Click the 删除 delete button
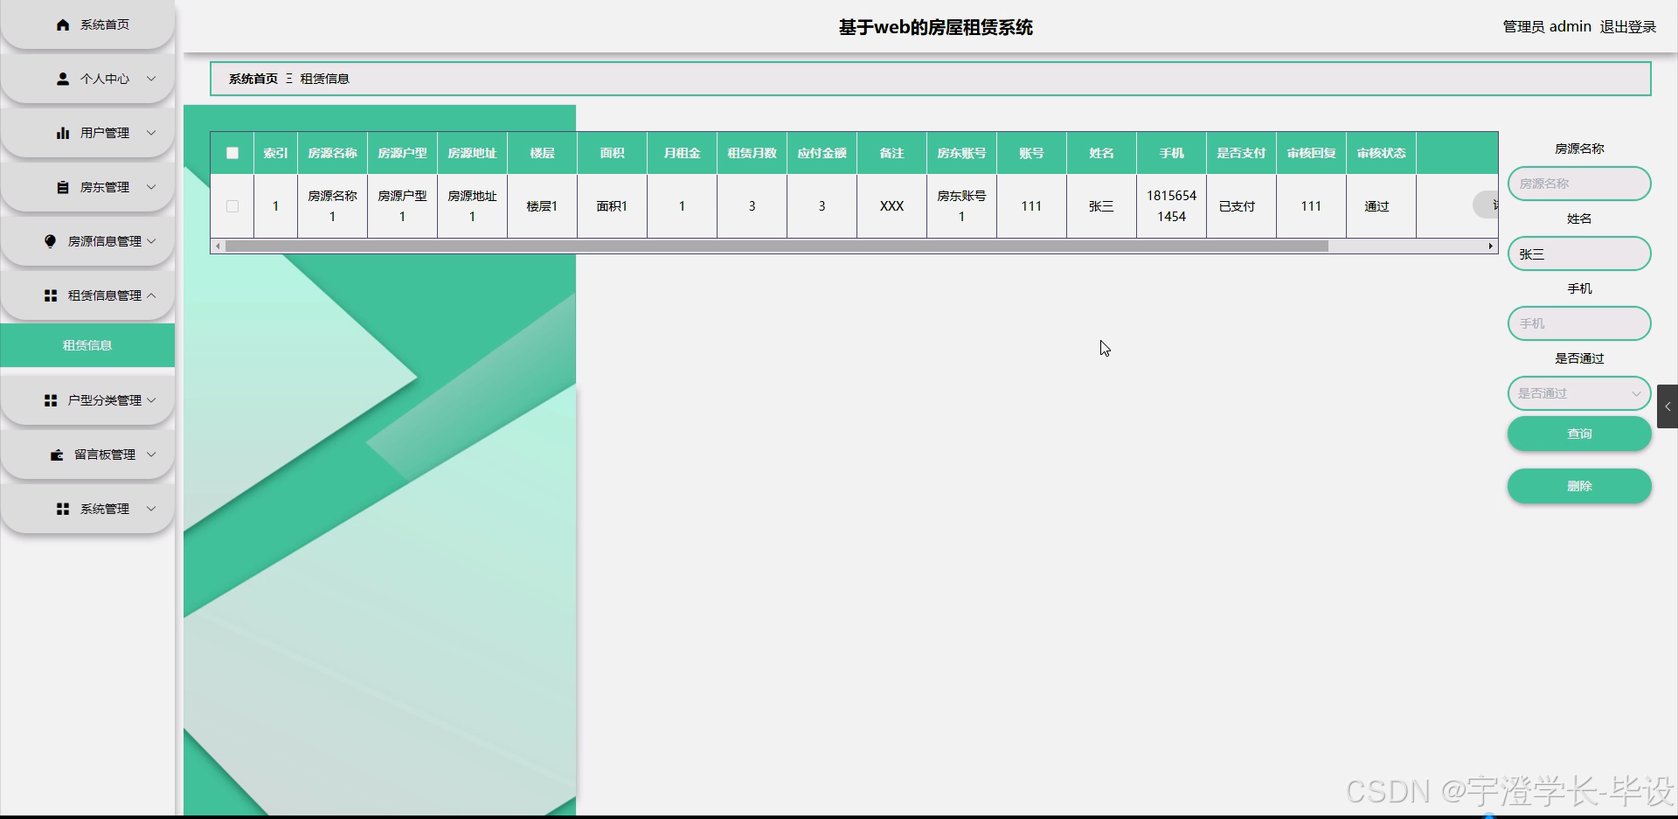The width and height of the screenshot is (1678, 819). click(1579, 486)
